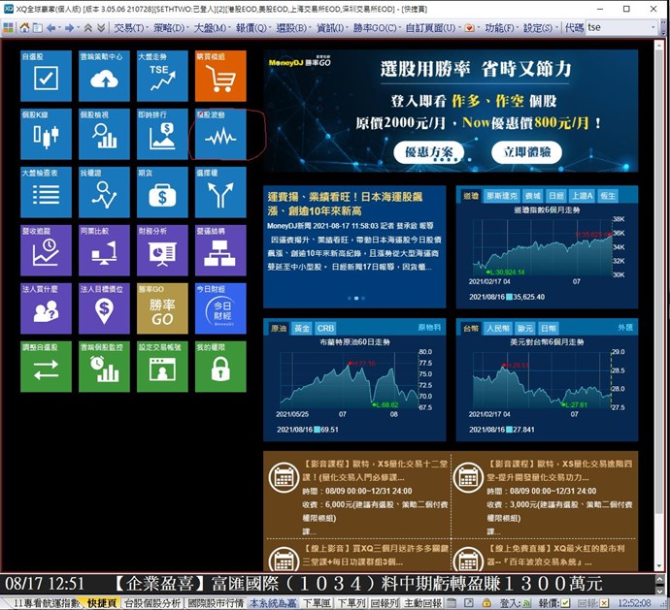Open the 營收追蹤 revenue tile
Screen dimensions: 670x610
(x=46, y=250)
